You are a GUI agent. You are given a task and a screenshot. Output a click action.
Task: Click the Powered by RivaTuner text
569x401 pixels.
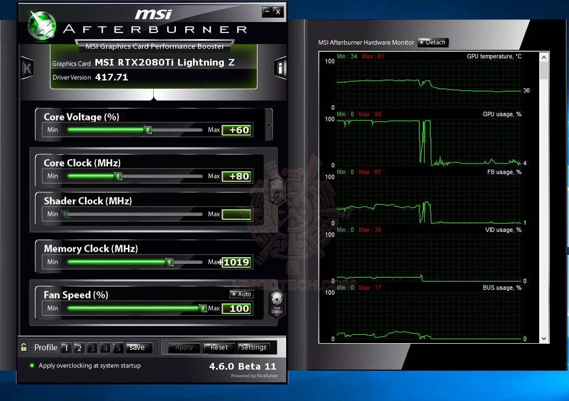click(x=254, y=376)
